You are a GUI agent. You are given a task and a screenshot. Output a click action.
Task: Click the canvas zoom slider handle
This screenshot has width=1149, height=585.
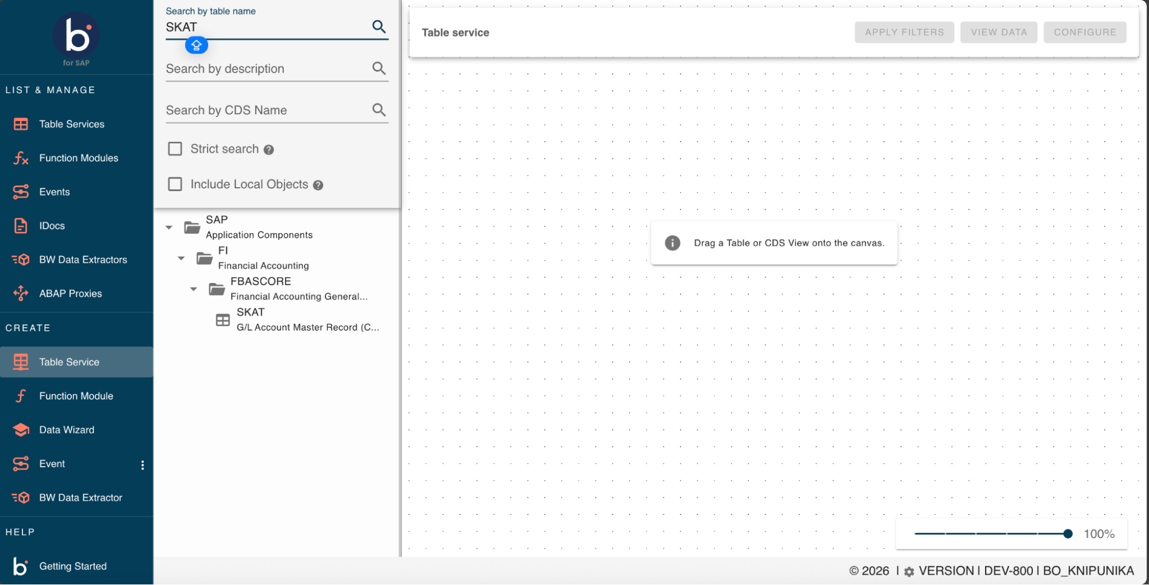click(1068, 534)
